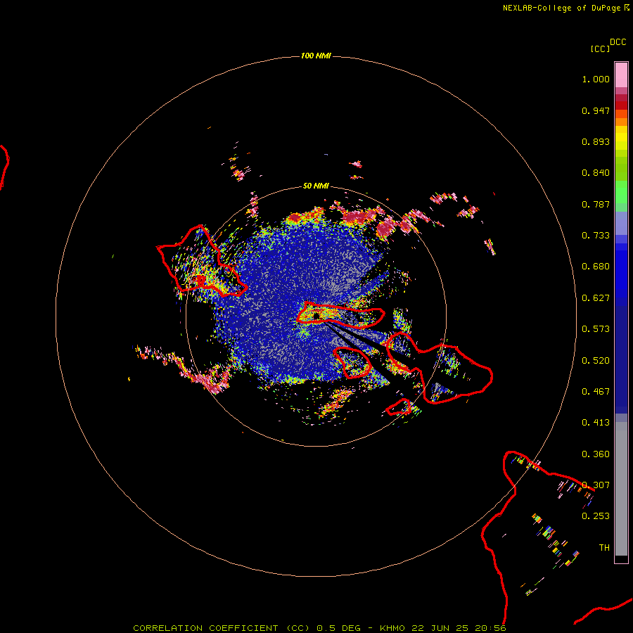Click the 0.893 scale value
The height and width of the screenshot is (633, 633).
click(596, 141)
